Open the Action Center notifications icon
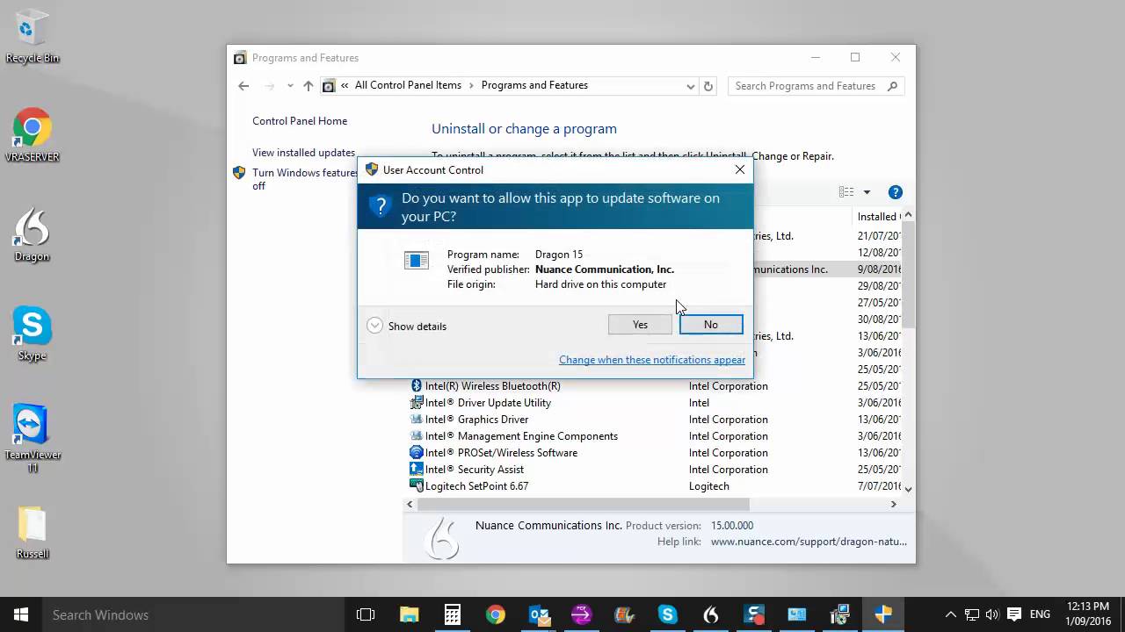1125x632 pixels. point(1014,614)
